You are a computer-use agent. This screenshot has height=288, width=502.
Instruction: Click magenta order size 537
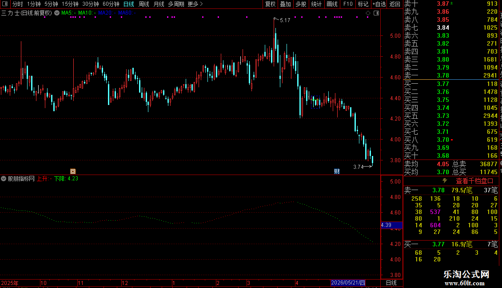pos(435,212)
